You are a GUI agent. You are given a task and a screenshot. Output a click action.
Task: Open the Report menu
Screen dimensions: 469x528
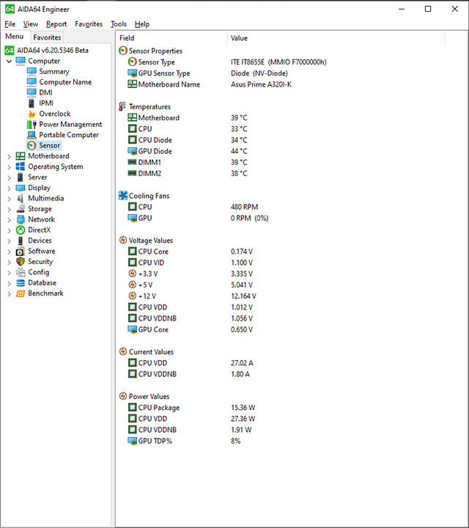pyautogui.click(x=56, y=24)
